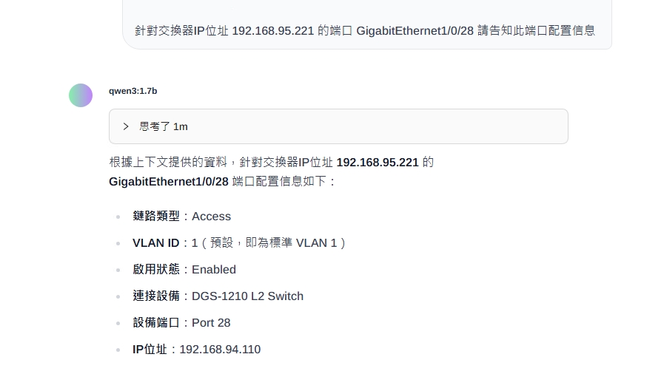Click 192.168.95.221 in the user message
The height and width of the screenshot is (374, 664).
point(272,31)
